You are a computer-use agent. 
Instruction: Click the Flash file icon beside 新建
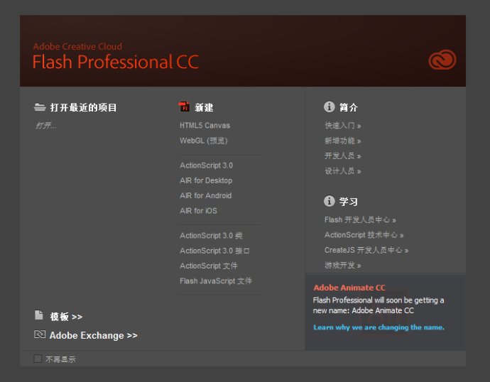(184, 107)
